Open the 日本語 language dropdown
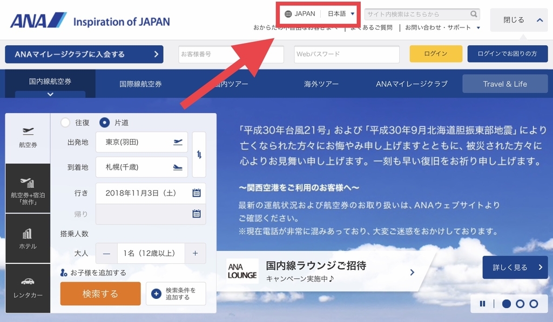553x322 pixels. (x=341, y=13)
